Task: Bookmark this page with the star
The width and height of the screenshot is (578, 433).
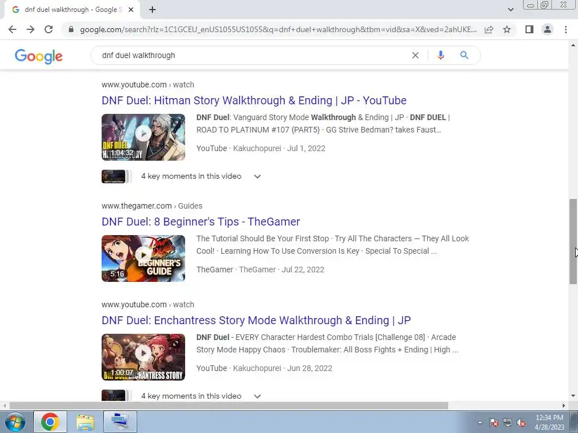Action: coord(507,29)
